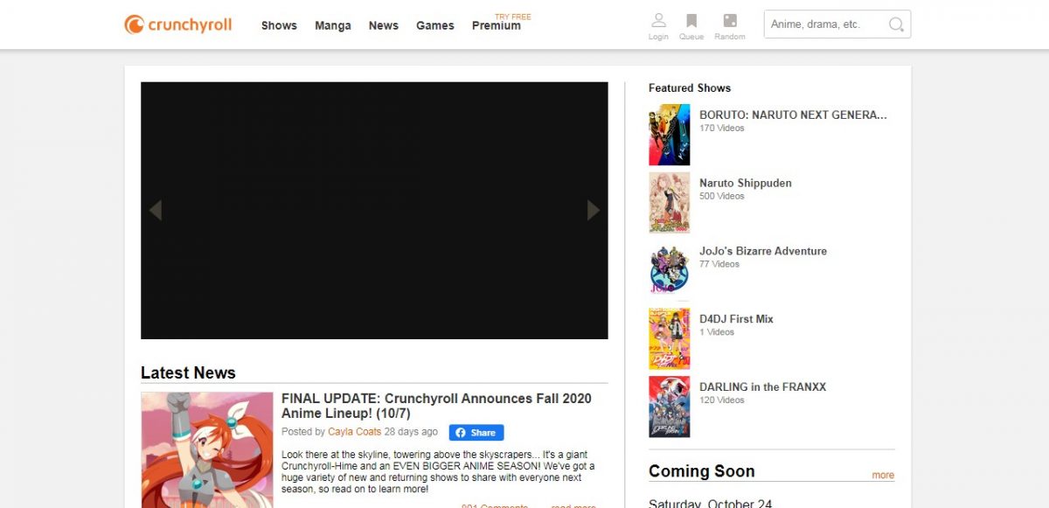Go to next carousel slide arrow
The image size is (1049, 508).
click(x=594, y=210)
